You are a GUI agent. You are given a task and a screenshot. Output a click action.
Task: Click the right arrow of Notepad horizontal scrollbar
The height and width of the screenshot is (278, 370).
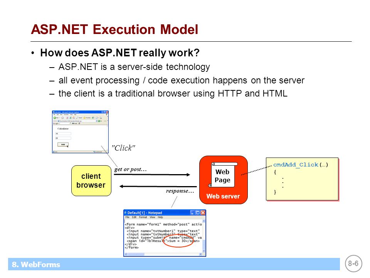pyautogui.click(x=200, y=254)
